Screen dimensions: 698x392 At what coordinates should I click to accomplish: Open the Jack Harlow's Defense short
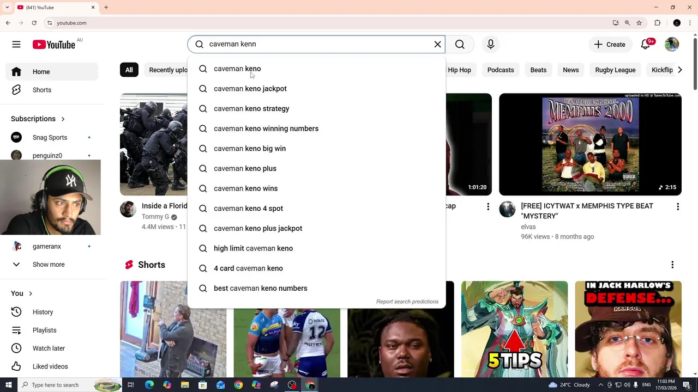[628, 329]
